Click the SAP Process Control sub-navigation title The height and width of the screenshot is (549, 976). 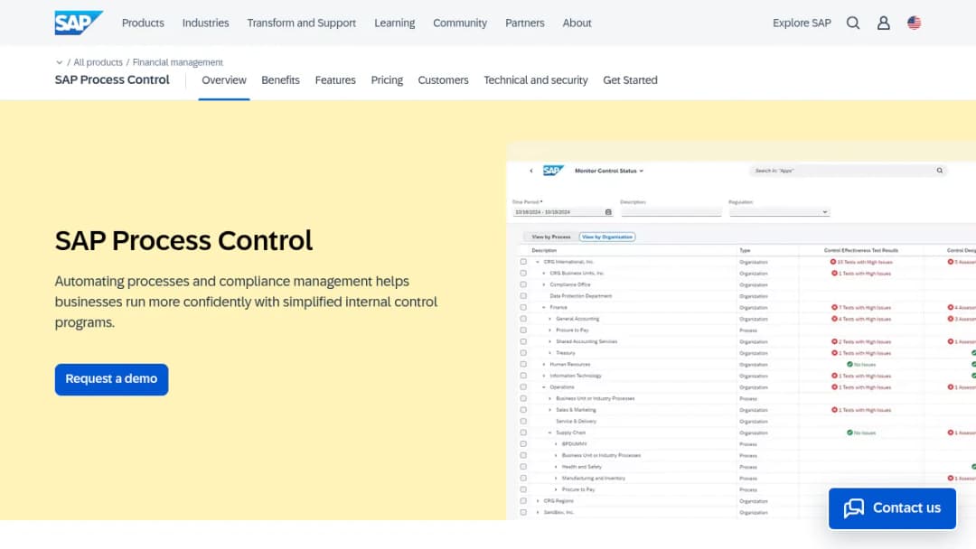[x=112, y=79]
